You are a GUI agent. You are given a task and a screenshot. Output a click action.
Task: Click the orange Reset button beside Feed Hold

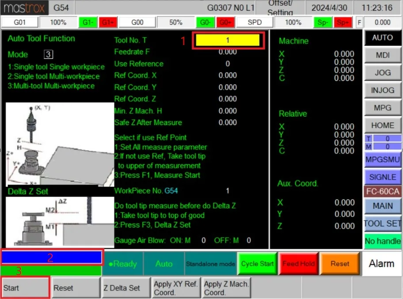coord(340,264)
